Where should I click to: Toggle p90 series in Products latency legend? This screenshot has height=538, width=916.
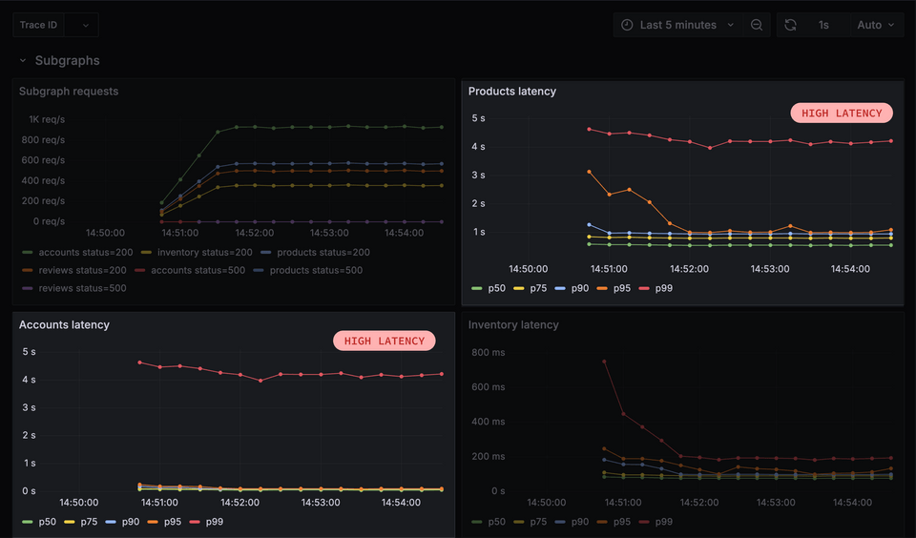point(579,288)
